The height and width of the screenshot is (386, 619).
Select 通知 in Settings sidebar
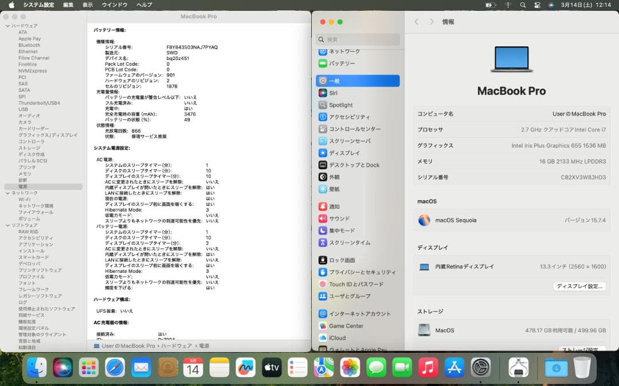click(x=358, y=206)
